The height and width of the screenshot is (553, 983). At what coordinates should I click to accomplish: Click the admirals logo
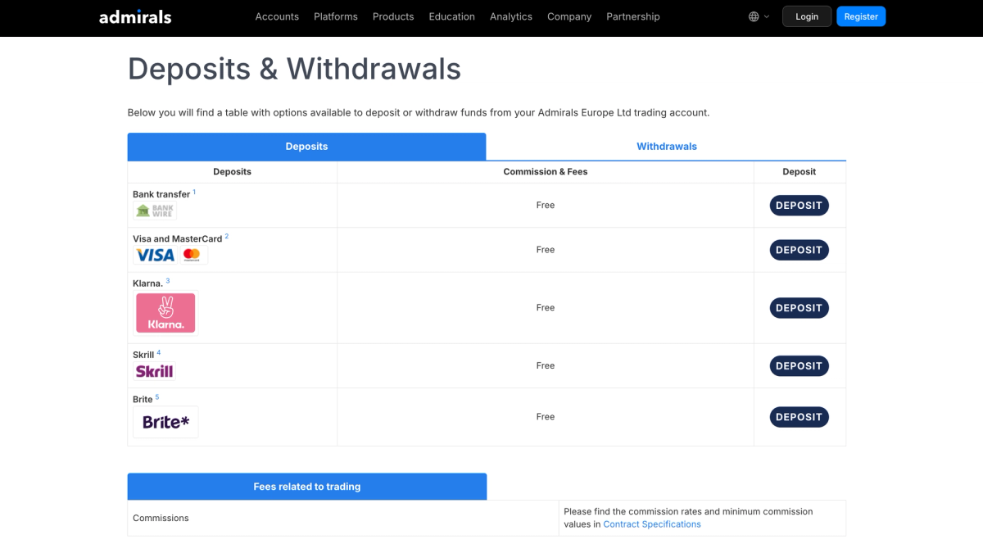pos(135,16)
